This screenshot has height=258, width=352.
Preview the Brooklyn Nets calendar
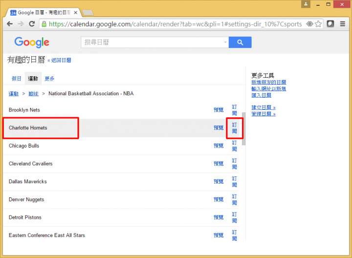(x=219, y=110)
